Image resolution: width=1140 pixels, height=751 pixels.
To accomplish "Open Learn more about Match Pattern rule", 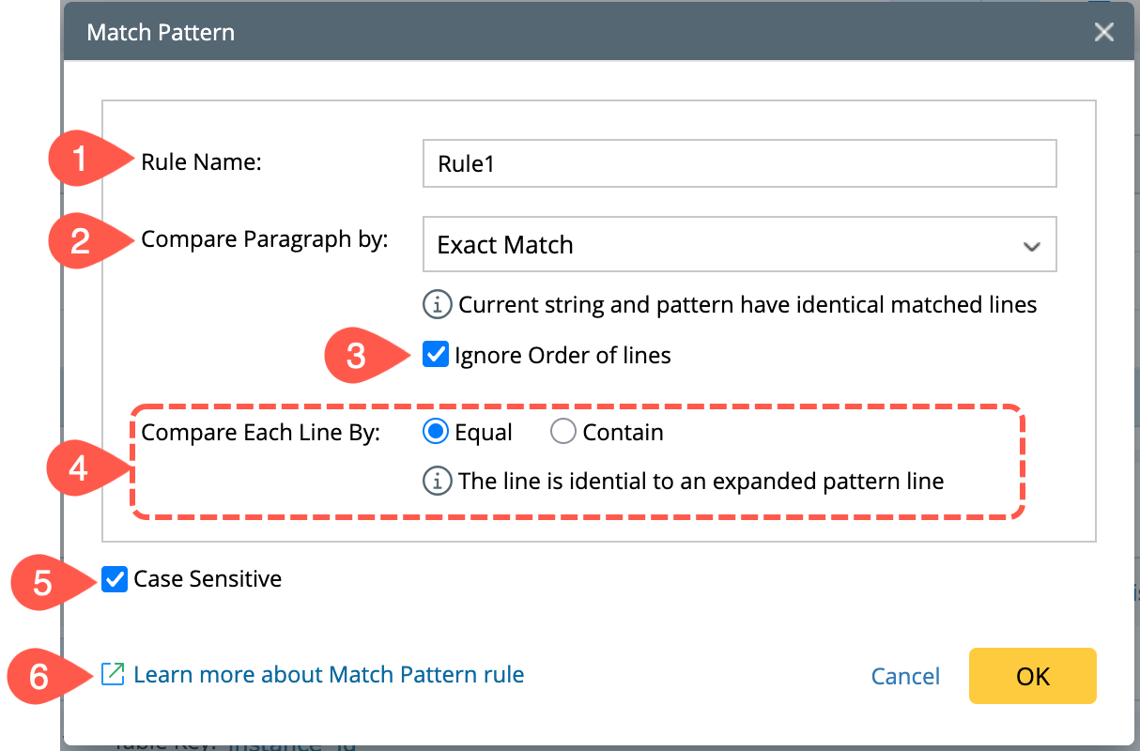I will click(329, 674).
